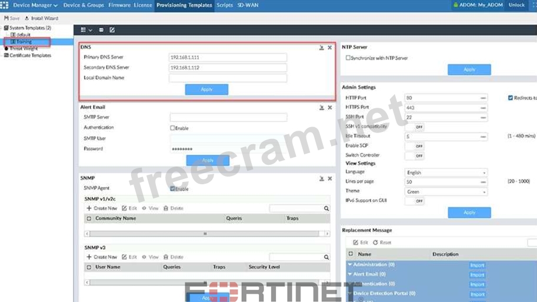Toggle the SNMP Agent Enable checkbox
This screenshot has width=537, height=302.
tap(172, 189)
